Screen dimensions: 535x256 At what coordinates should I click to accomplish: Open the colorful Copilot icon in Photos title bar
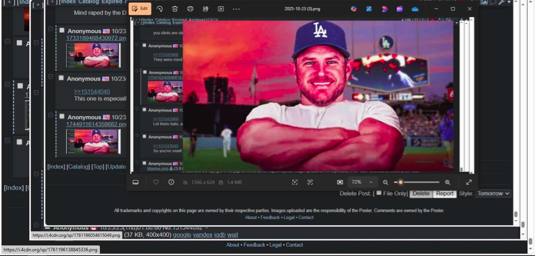tap(354, 9)
